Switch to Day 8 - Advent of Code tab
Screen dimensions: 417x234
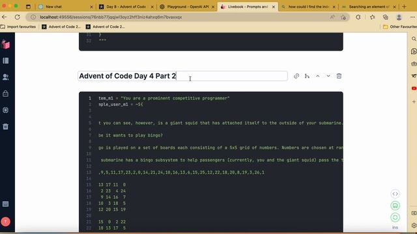(126, 6)
